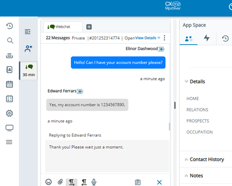The image size is (232, 186).
Task: Insert an emoji with smiley icon
Action: [x=48, y=182]
